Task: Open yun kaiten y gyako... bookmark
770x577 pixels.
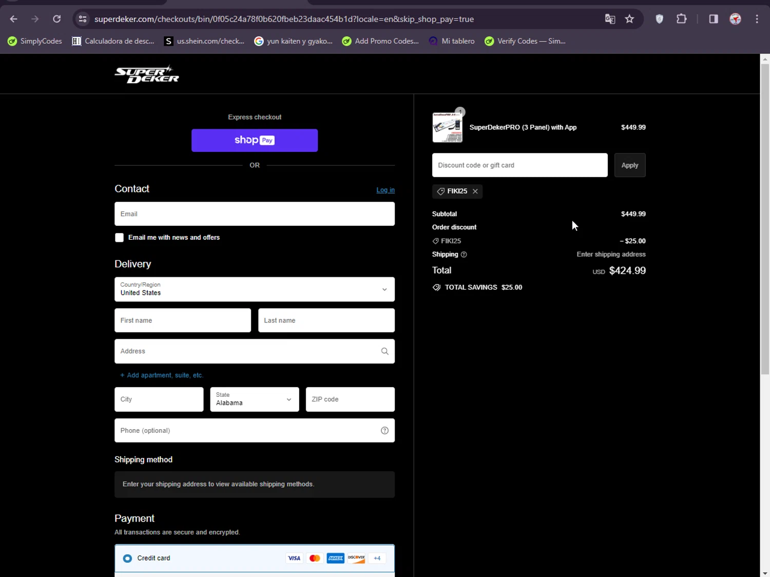Action: [x=294, y=41]
